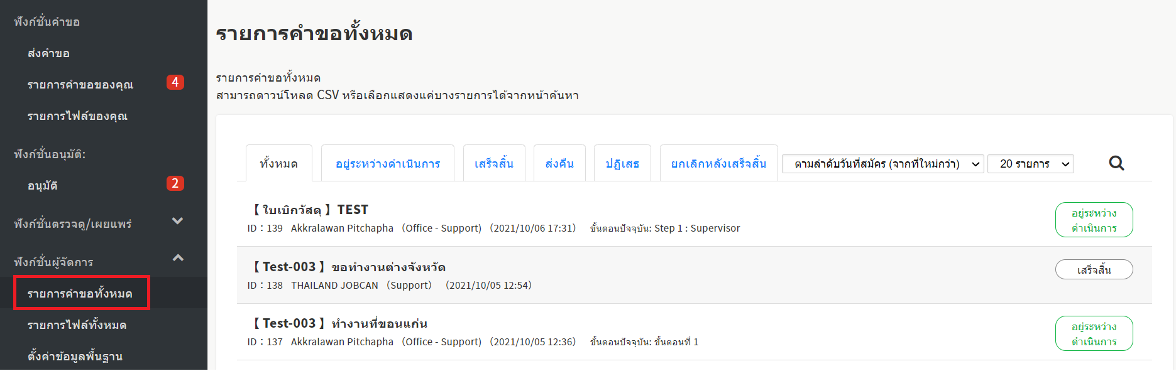The height and width of the screenshot is (371, 1176).
Task: Select the เสร็จสิ้น tab
Action: pyautogui.click(x=493, y=164)
